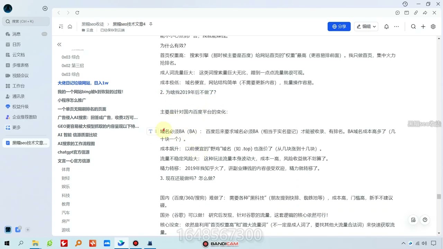Select outline heading 大佬日记垃圾网站，日入1w
Screen dimensions: 443x249
pyautogui.click(x=83, y=83)
